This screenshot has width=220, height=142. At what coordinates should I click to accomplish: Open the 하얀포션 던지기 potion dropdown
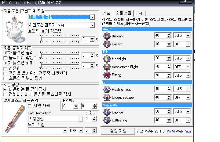(x=92, y=25)
